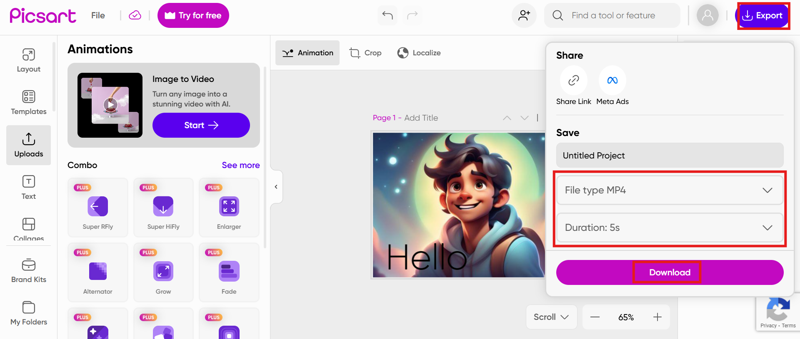Open the user profile avatar
This screenshot has height=339, width=800.
click(707, 15)
